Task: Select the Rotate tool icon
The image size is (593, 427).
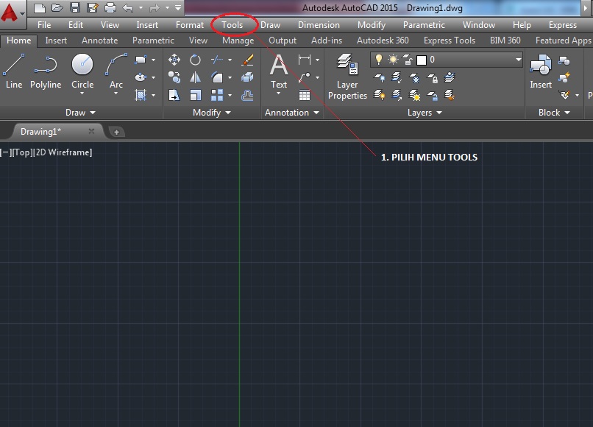Action: [x=195, y=60]
